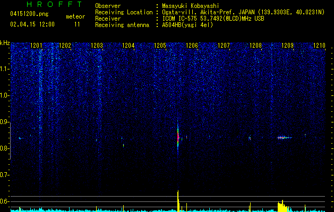Click the 1206 time marker
This screenshot has height=212, width=334.
click(192, 46)
